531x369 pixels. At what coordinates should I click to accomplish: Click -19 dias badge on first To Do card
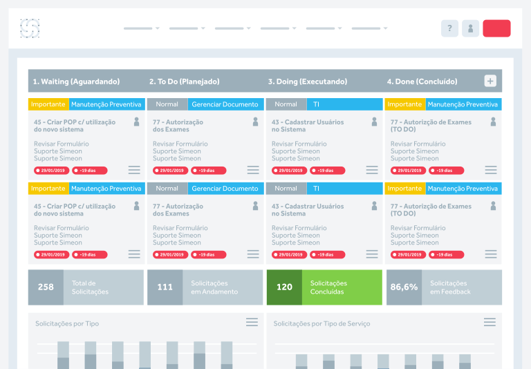click(209, 170)
